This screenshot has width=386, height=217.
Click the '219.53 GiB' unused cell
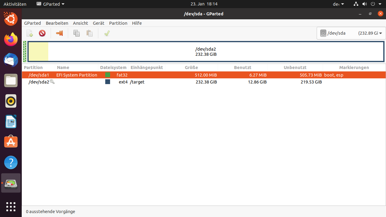[311, 82]
